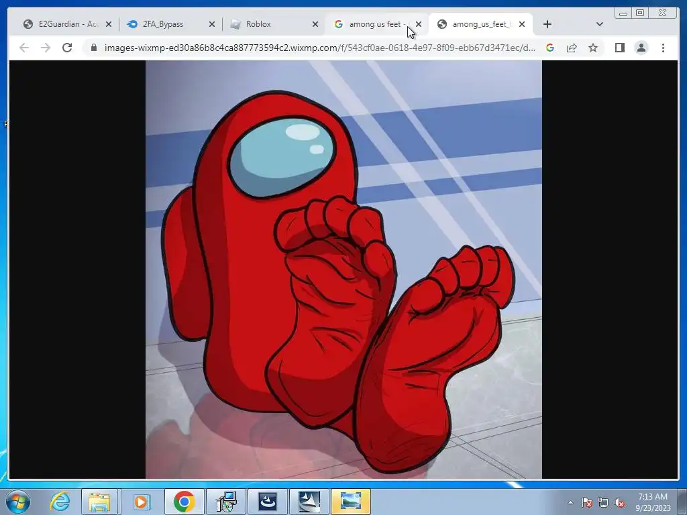Screen dimensions: 687x515
Task: Go forward to next page
Action: point(46,48)
